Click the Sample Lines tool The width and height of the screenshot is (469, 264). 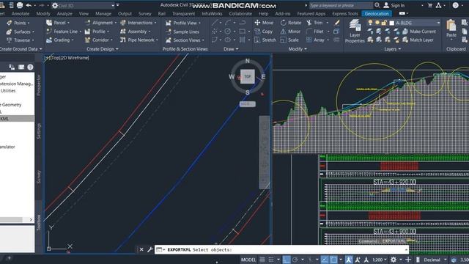[x=182, y=32]
